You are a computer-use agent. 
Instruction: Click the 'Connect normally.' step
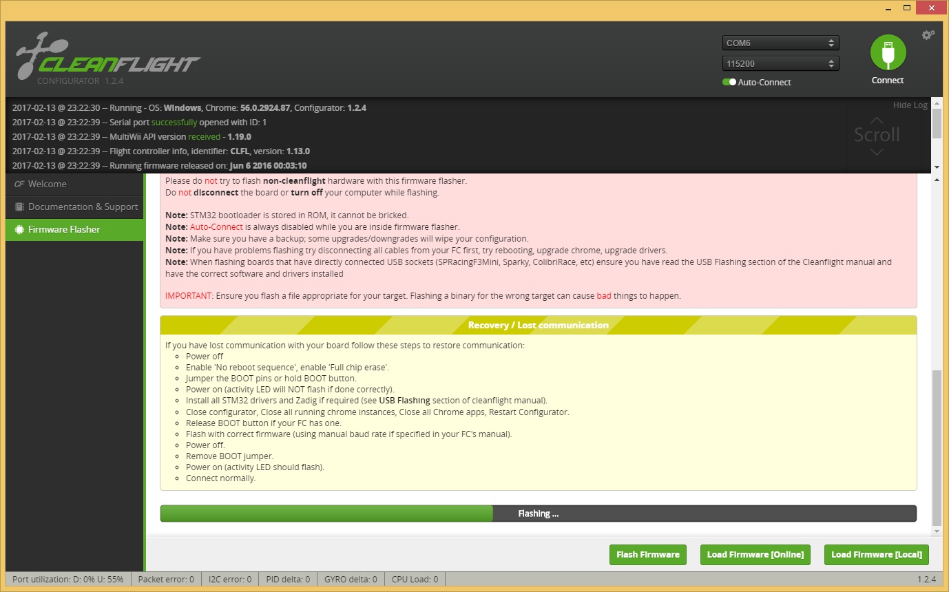click(x=220, y=478)
